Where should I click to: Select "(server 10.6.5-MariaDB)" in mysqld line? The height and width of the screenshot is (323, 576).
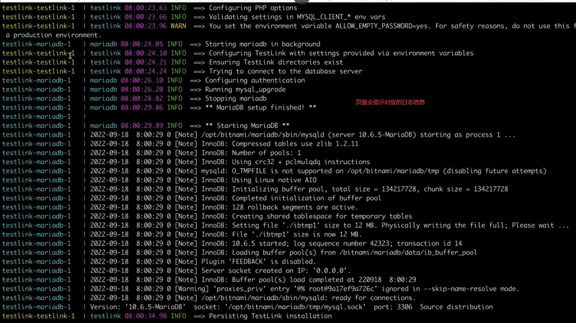pyautogui.click(x=372, y=134)
